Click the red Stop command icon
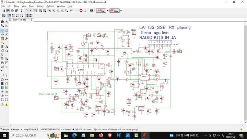Image resolution: width=247 pixels, height=139 pixels. 81,11
